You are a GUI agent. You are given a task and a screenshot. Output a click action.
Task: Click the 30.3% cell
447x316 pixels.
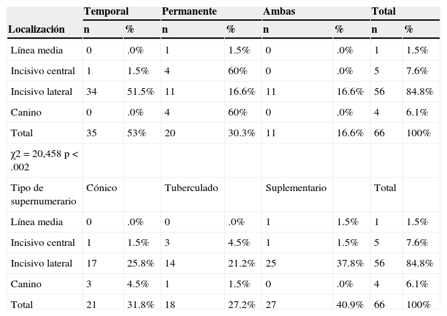(241, 133)
